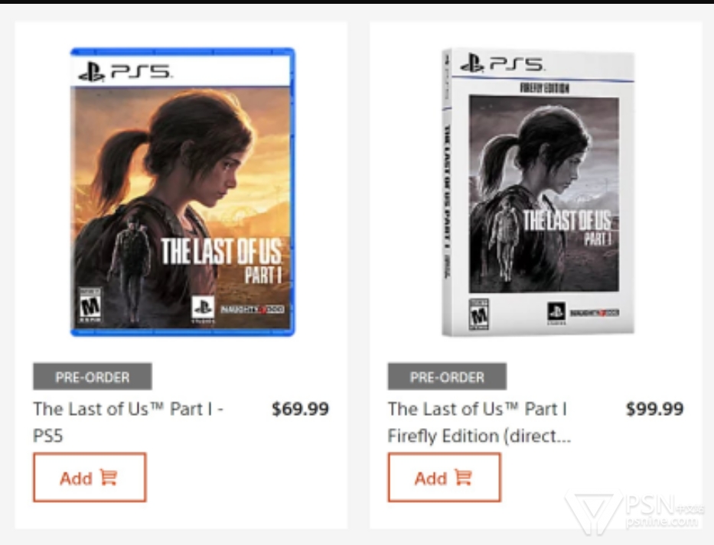The height and width of the screenshot is (545, 714).
Task: Click the PS5 logo on the Firefly Edition box
Action: point(502,63)
